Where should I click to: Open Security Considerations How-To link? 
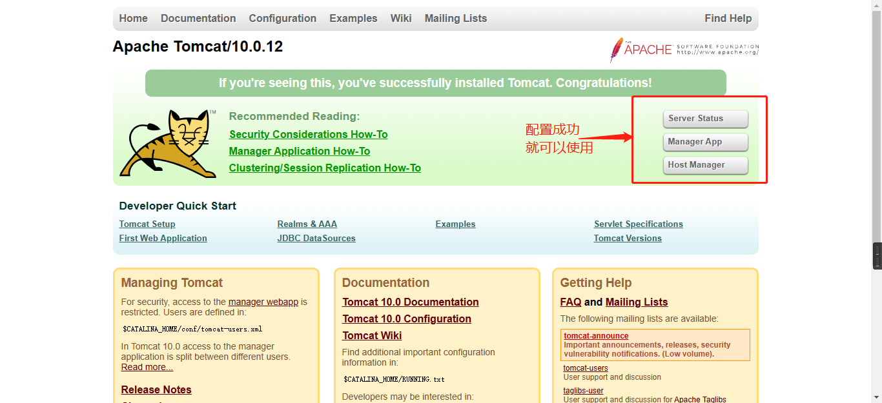point(309,134)
